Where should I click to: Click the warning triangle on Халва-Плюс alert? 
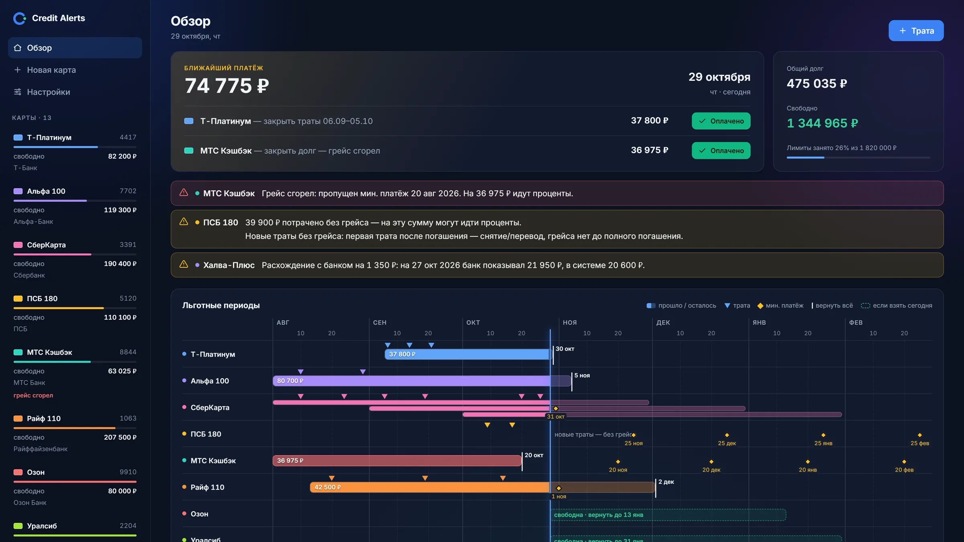(x=184, y=264)
